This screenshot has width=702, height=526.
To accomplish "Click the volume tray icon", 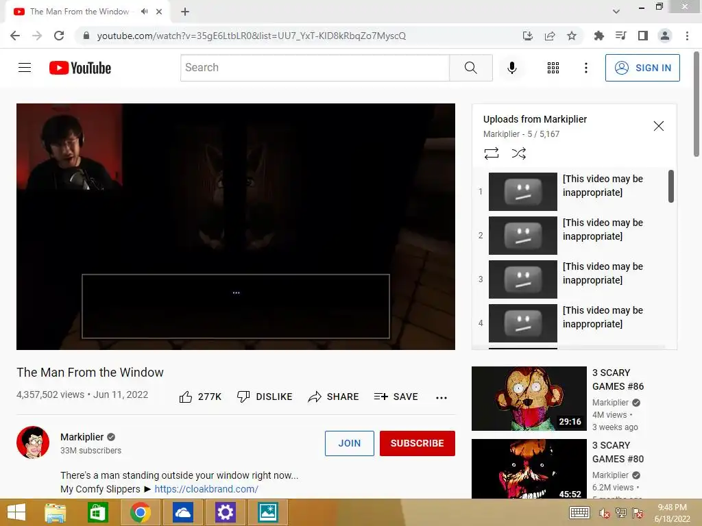I will 605,513.
